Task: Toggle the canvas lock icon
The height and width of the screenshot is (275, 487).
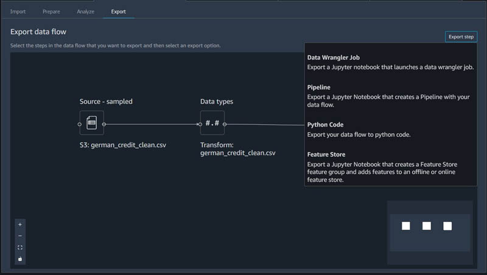Action: click(x=20, y=259)
